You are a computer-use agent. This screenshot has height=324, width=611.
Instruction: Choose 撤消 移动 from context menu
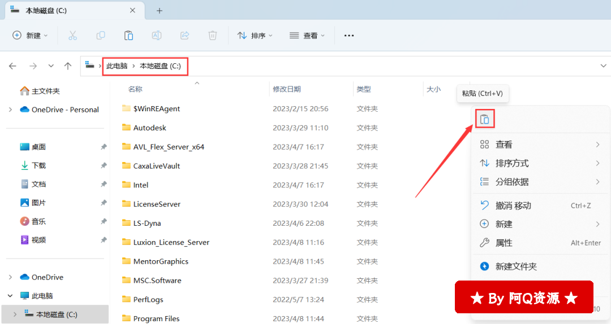tap(513, 205)
